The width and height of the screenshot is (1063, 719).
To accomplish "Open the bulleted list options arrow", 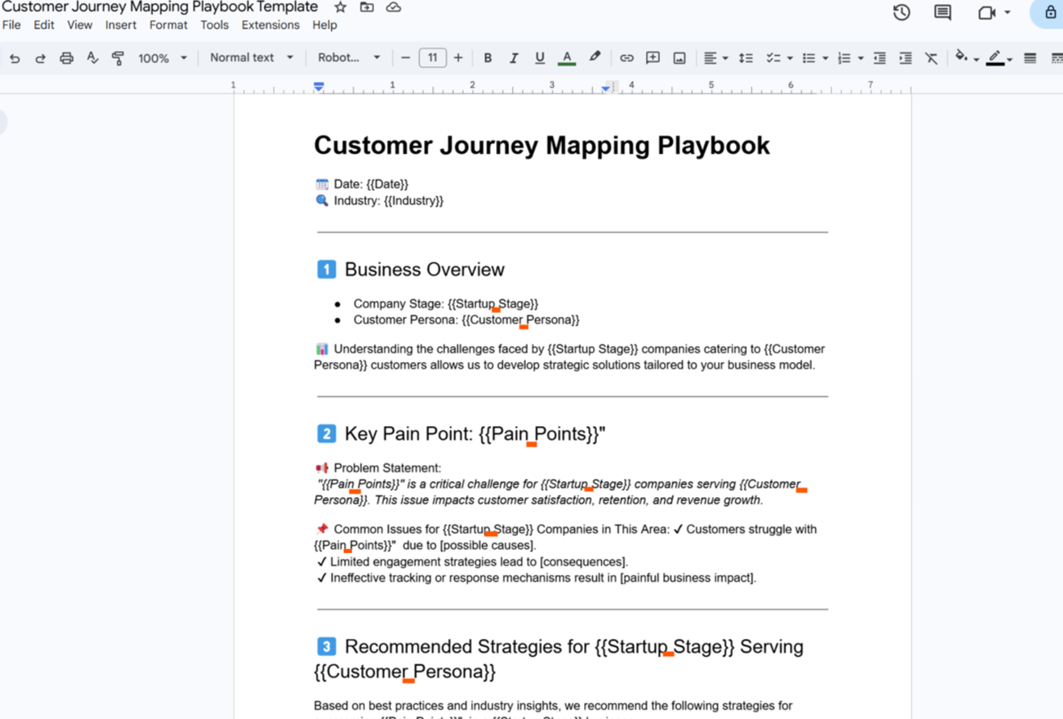I will pos(825,58).
